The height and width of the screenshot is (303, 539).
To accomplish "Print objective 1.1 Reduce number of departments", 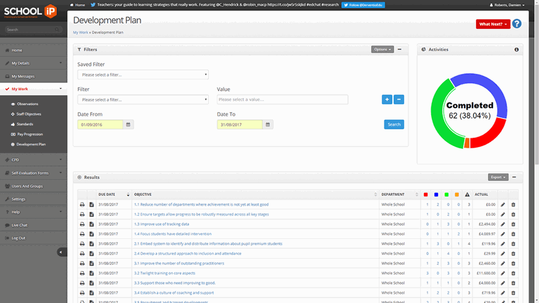I will click(82, 204).
